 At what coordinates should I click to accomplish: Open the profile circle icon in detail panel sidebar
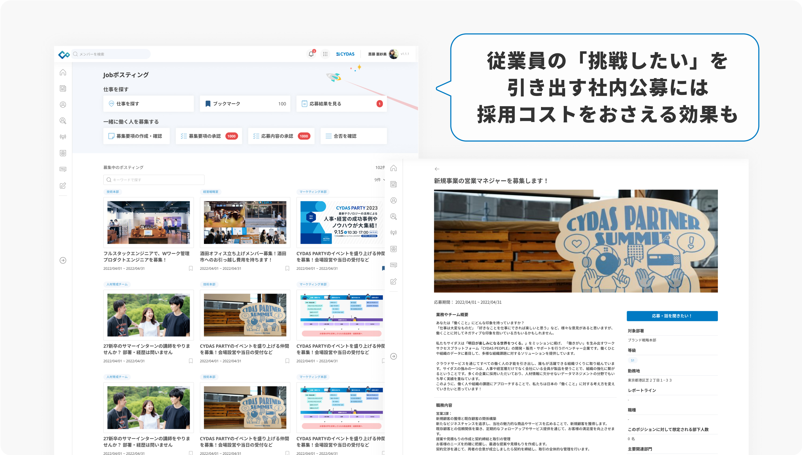pyautogui.click(x=394, y=200)
